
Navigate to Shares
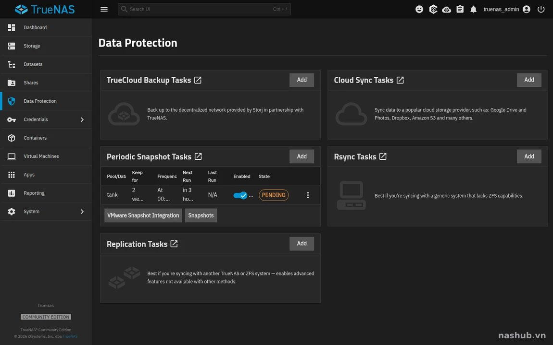pos(46,83)
